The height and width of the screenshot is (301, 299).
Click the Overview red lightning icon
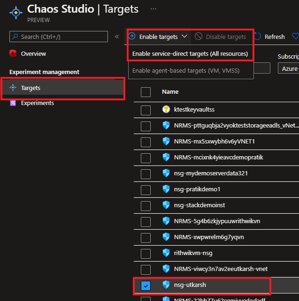point(13,53)
